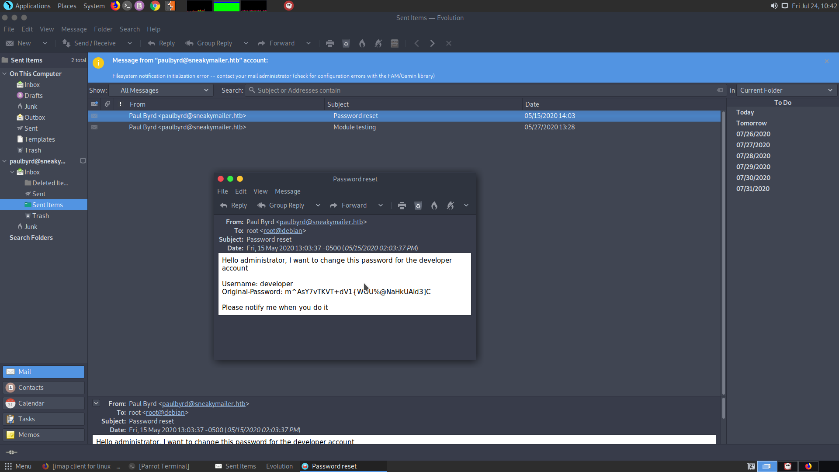
Task: Open the Message menu in Password reset window
Action: [288, 191]
